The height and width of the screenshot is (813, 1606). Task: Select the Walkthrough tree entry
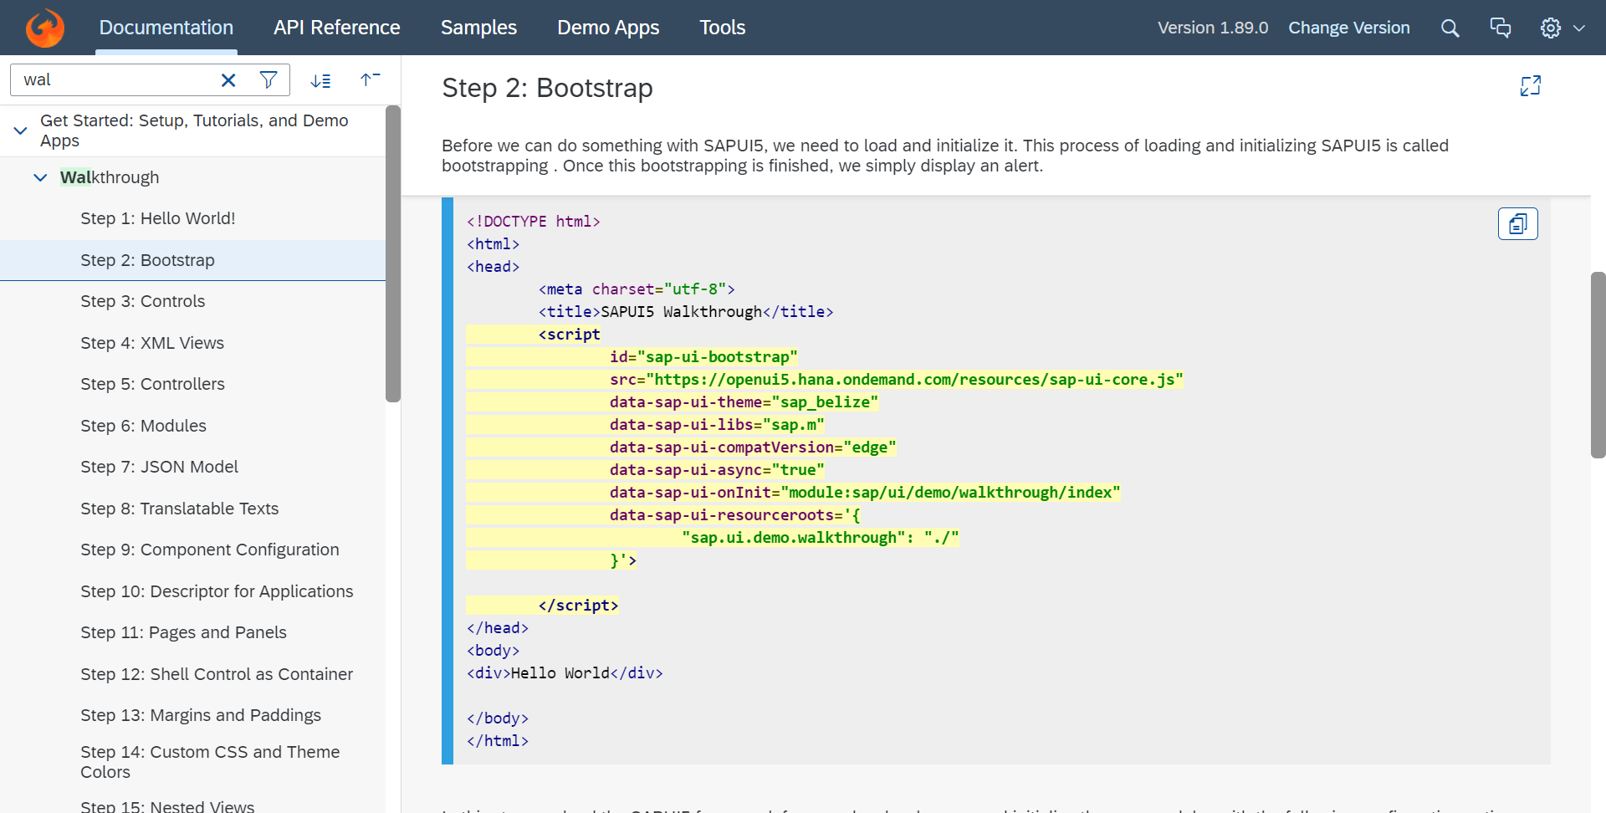pos(110,177)
